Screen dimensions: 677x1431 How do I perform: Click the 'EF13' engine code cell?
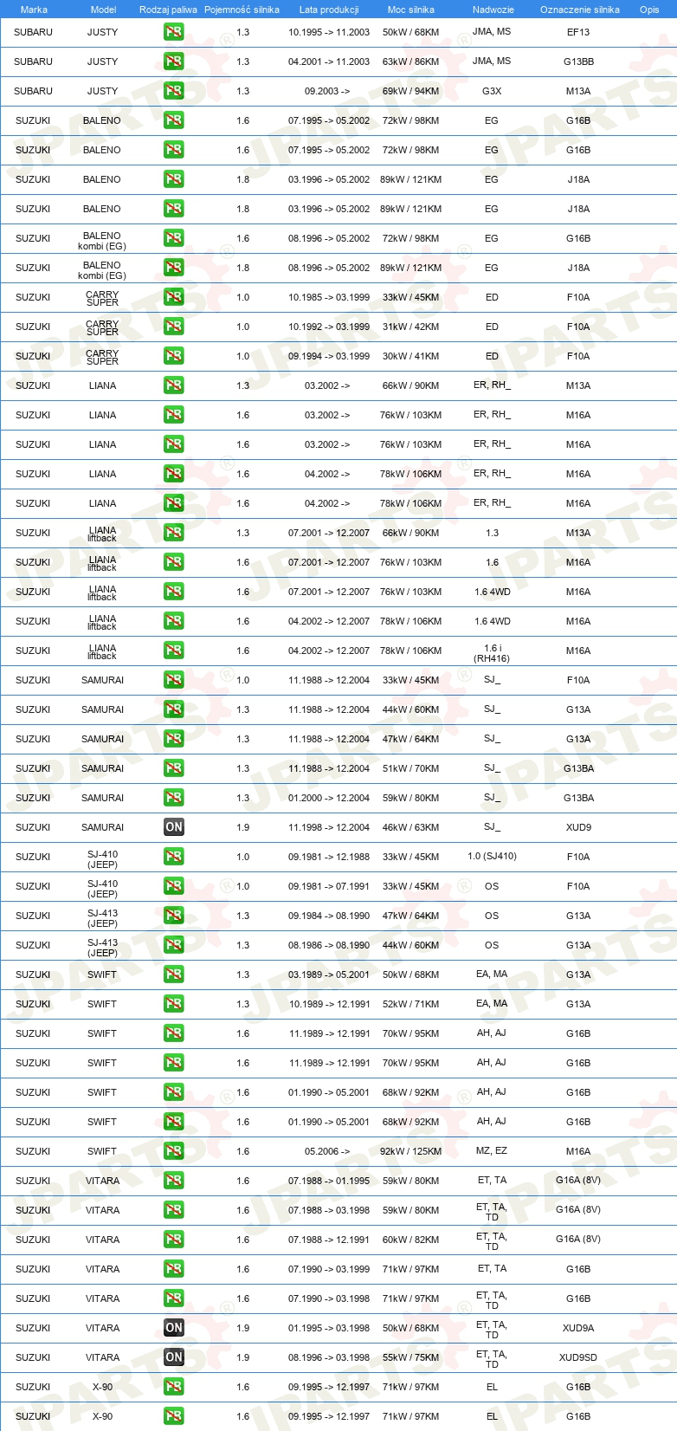(x=578, y=32)
